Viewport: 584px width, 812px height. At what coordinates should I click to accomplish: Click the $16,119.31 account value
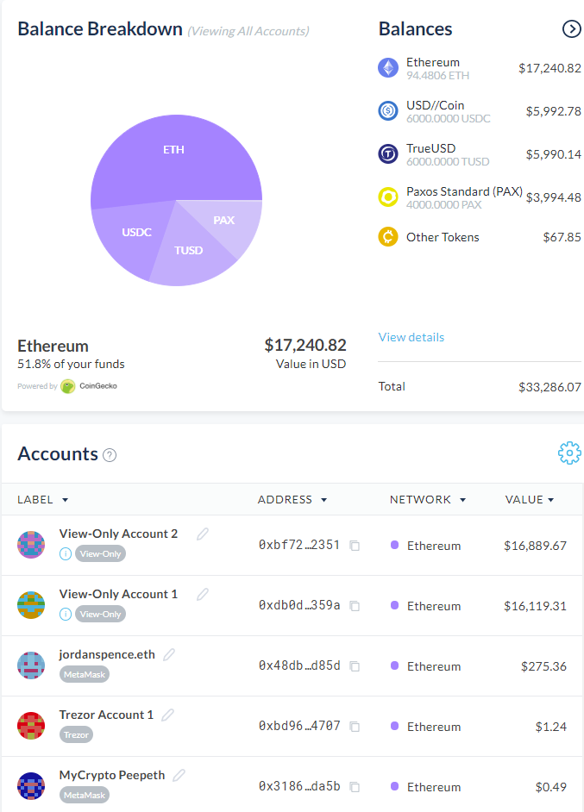[536, 606]
